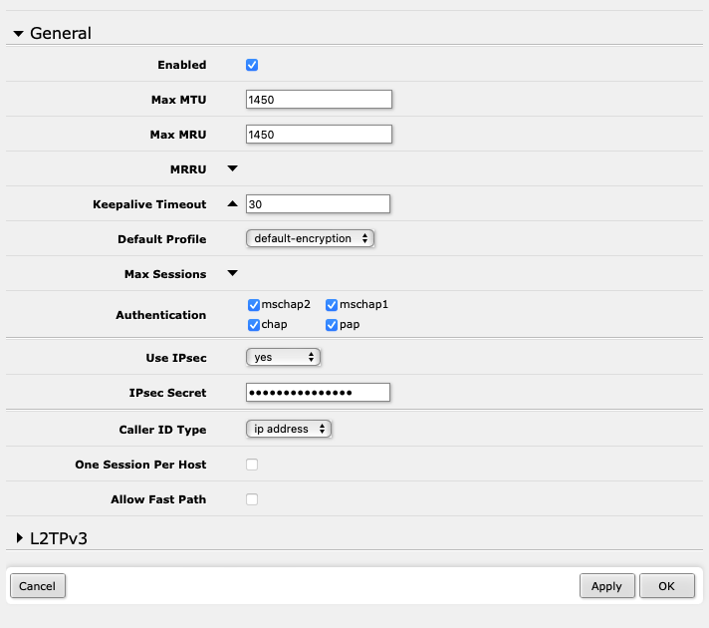Toggle the pap authentication checkbox
Screen dimensions: 709x628
pyautogui.click(x=332, y=325)
